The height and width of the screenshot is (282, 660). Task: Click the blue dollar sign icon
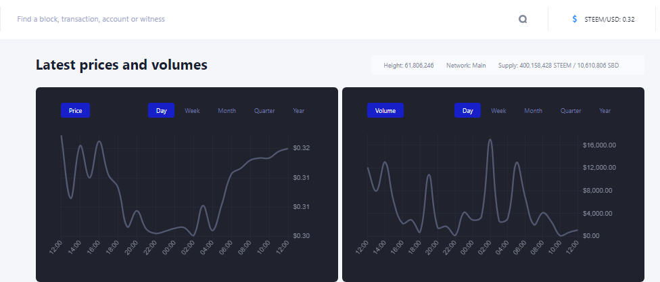[575, 19]
